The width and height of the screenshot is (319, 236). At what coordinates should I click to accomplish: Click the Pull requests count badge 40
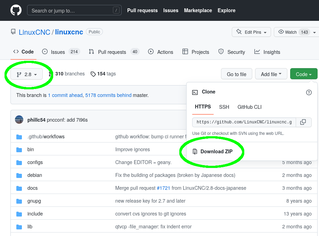(135, 52)
